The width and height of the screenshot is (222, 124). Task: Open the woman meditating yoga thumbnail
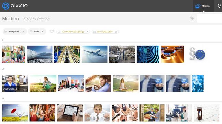(x=126, y=83)
